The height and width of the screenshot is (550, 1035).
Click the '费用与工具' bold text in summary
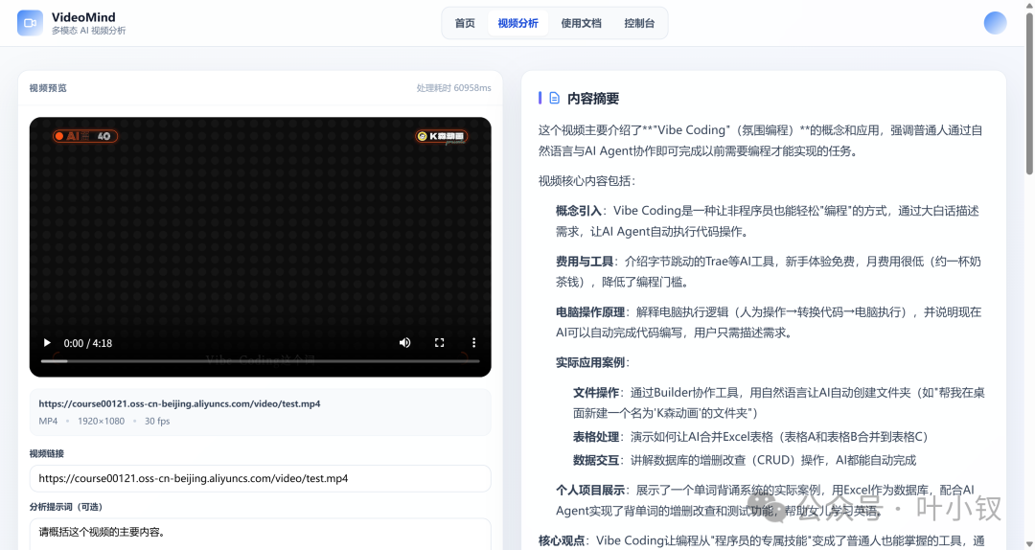click(585, 262)
